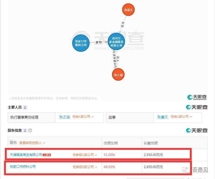Open 张晨文 profile link under 监事
The height and width of the screenshot is (179, 215).
pyautogui.click(x=162, y=117)
